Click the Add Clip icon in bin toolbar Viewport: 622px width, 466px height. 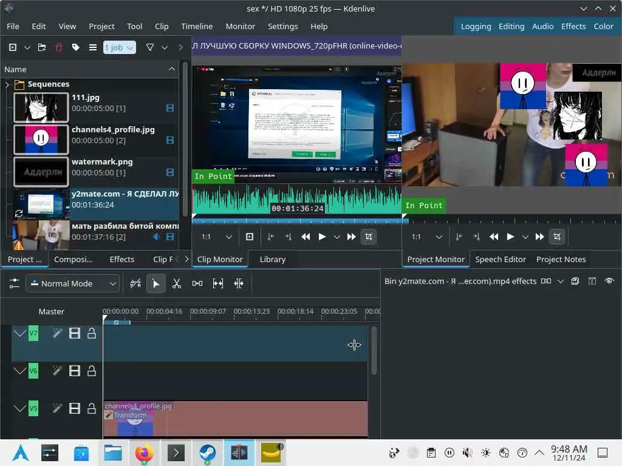(13, 47)
